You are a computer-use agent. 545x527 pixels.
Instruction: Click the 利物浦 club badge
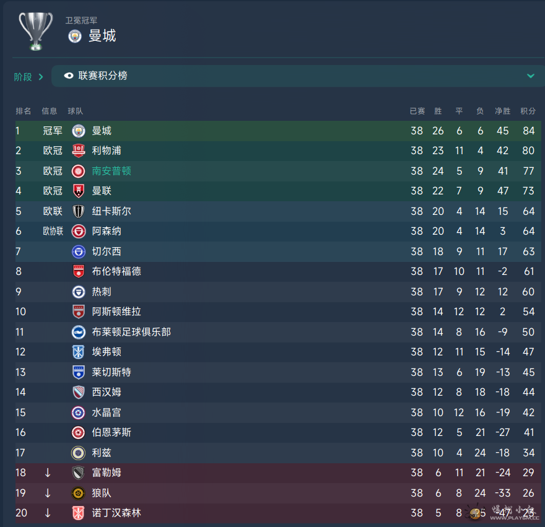[x=79, y=150]
